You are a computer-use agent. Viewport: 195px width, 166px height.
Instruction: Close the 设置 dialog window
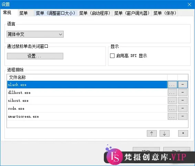(189, 4)
